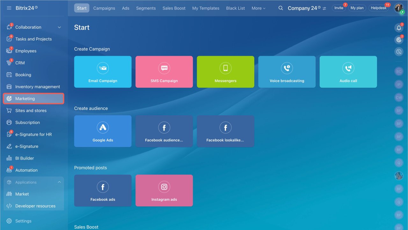Click the SMS Campaign icon
Image resolution: width=408 pixels, height=230 pixels.
coord(164,68)
